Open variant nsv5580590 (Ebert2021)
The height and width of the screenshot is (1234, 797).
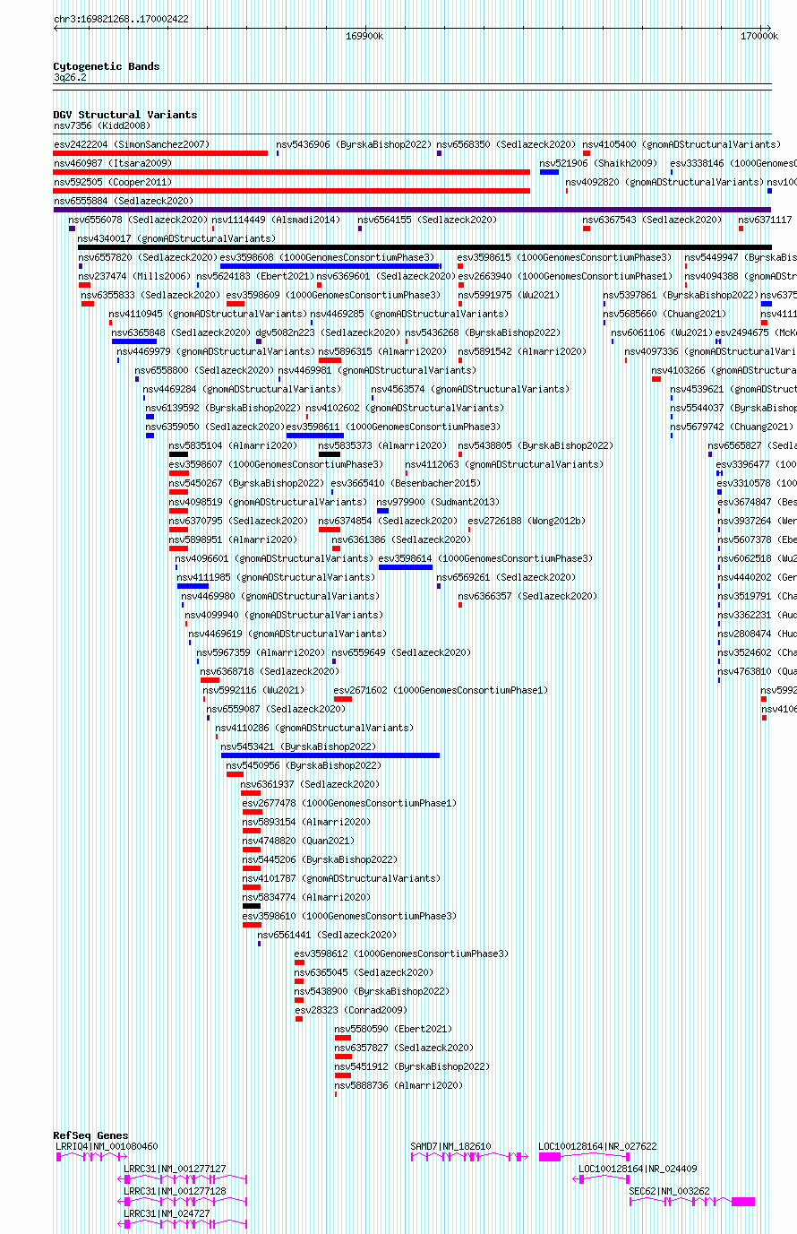(393, 1029)
